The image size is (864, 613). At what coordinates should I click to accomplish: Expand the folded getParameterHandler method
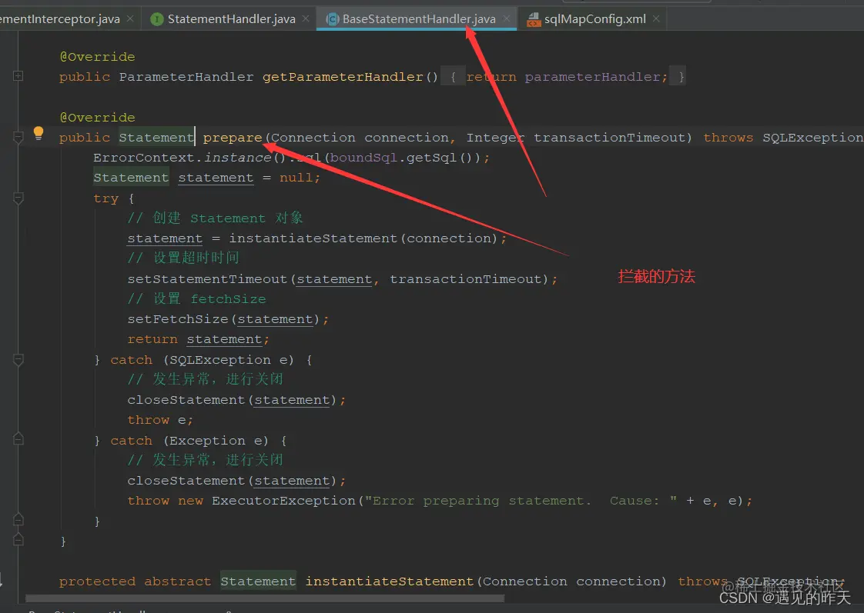18,76
